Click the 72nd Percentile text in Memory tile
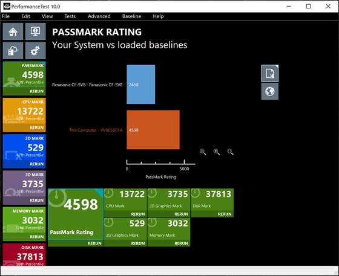339x276 pixels. click(30, 228)
